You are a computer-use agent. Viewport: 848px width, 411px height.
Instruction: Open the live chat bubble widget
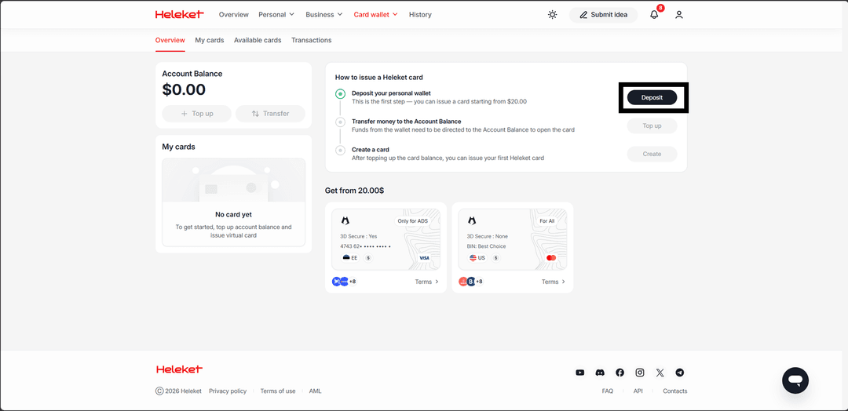point(795,380)
